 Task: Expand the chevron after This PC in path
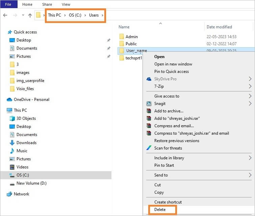tap(65, 15)
